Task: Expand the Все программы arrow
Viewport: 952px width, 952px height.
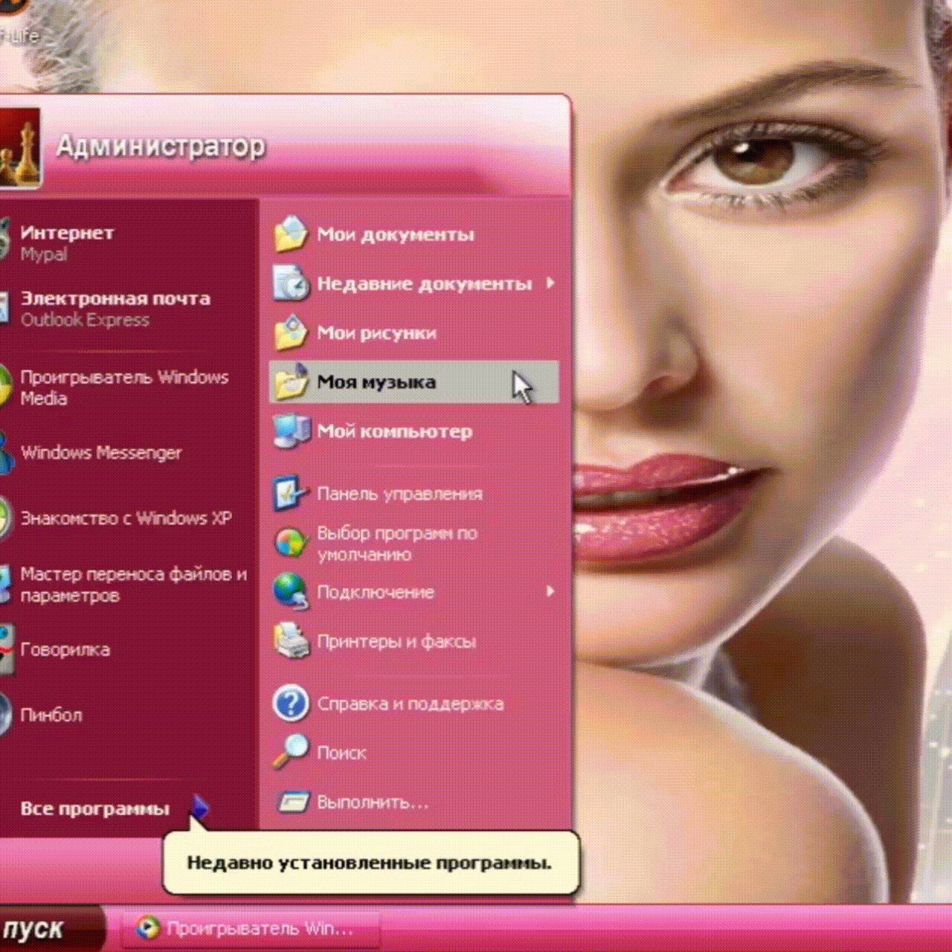Action: click(200, 808)
